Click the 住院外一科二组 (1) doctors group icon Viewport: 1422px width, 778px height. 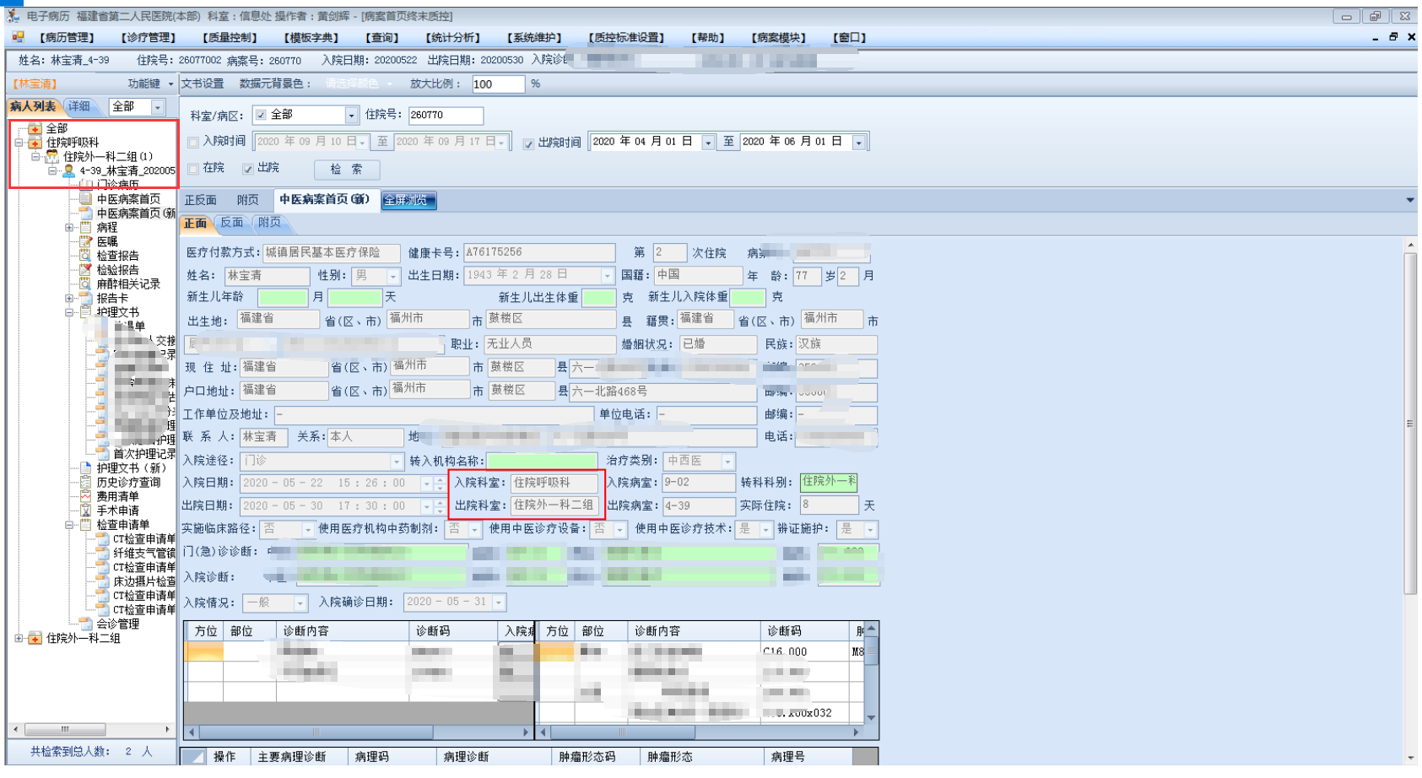52,157
